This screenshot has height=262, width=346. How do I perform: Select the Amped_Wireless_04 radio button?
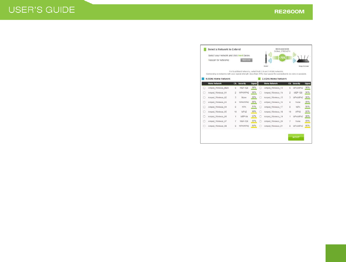coord(204,107)
